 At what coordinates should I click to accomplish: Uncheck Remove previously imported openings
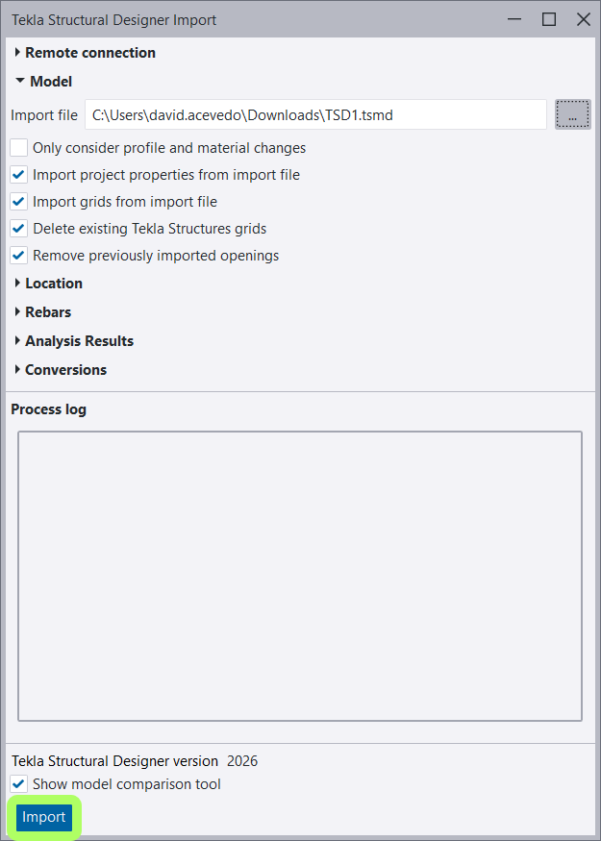pyautogui.click(x=19, y=256)
